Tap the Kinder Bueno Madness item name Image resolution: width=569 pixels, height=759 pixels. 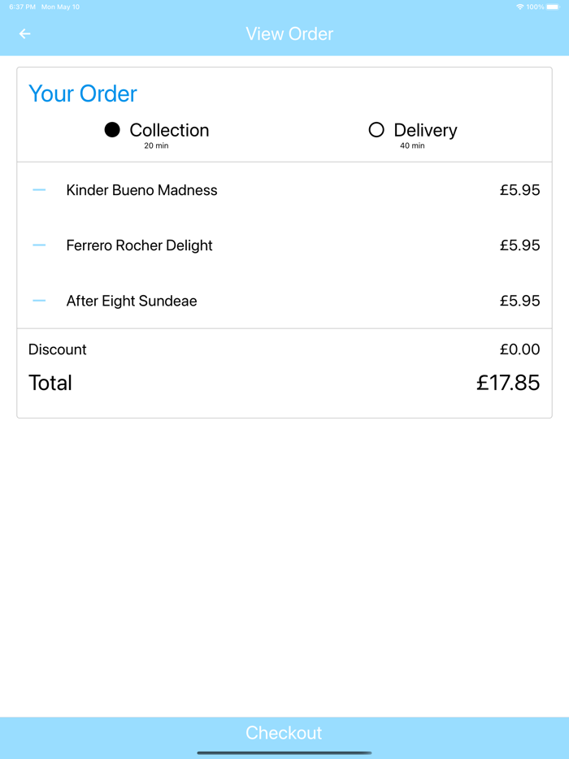click(141, 190)
